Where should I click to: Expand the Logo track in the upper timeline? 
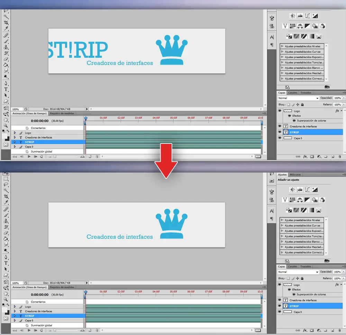[x=15, y=133]
